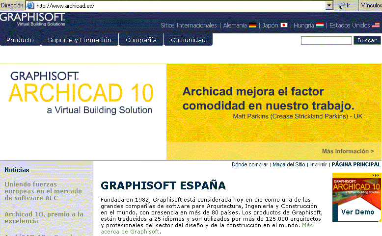Image resolution: width=382 pixels, height=236 pixels.
Task: Select the Compañía menu tab
Action: (x=141, y=40)
